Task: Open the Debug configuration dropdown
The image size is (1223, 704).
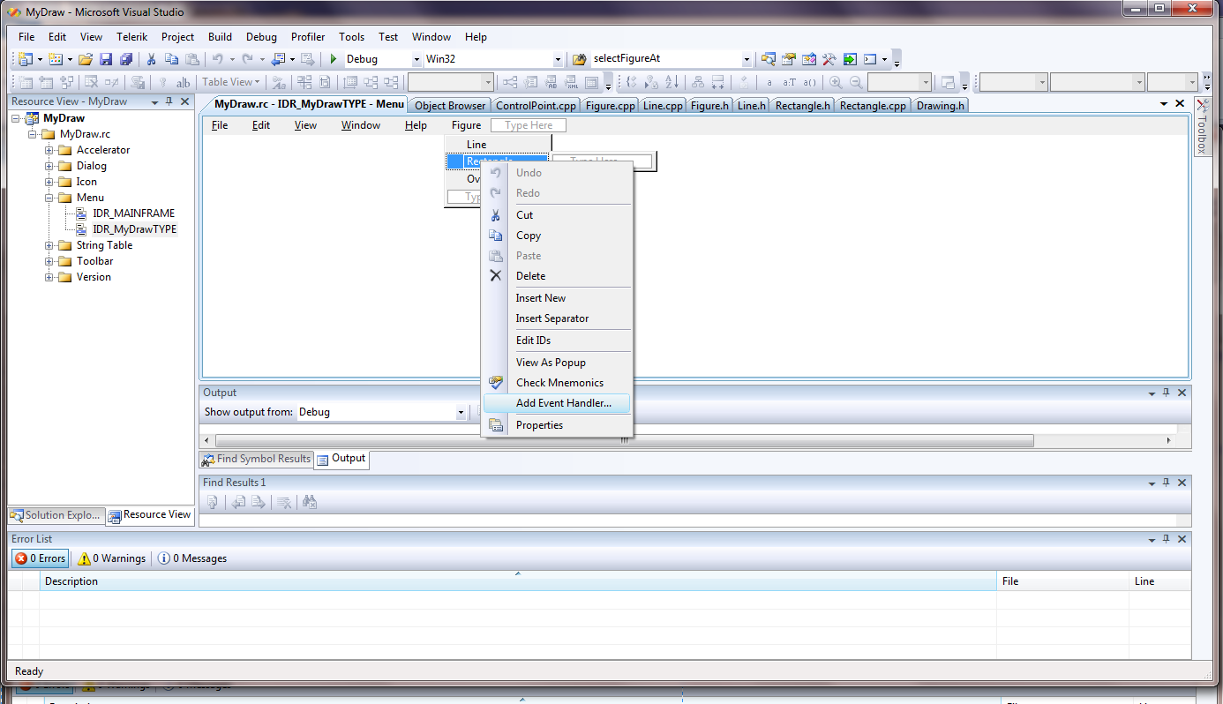Action: [x=417, y=59]
